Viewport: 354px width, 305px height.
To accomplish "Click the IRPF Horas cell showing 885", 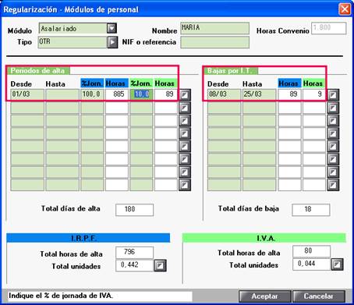I will (x=117, y=94).
